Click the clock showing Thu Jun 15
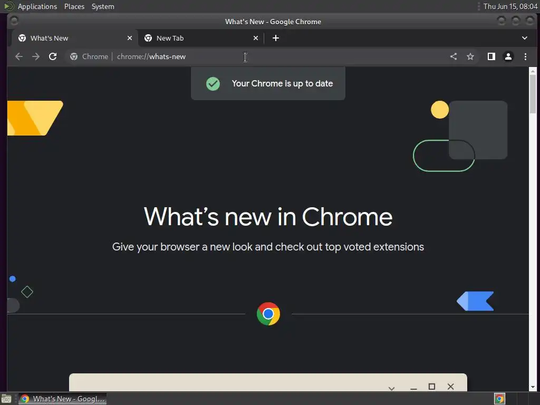The height and width of the screenshot is (405, 540). tap(510, 6)
